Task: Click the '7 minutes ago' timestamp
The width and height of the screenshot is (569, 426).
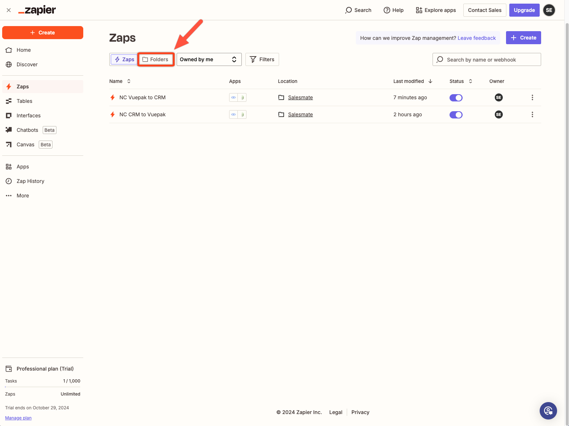Action: pyautogui.click(x=410, y=97)
